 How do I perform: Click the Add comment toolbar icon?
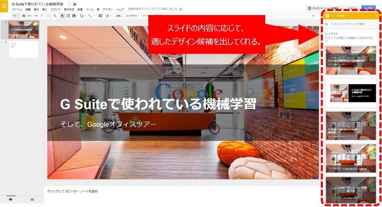click(x=100, y=16)
